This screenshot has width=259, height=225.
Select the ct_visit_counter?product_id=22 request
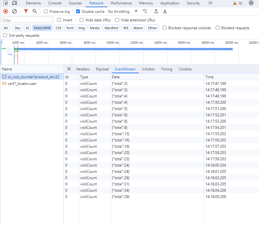(32, 77)
